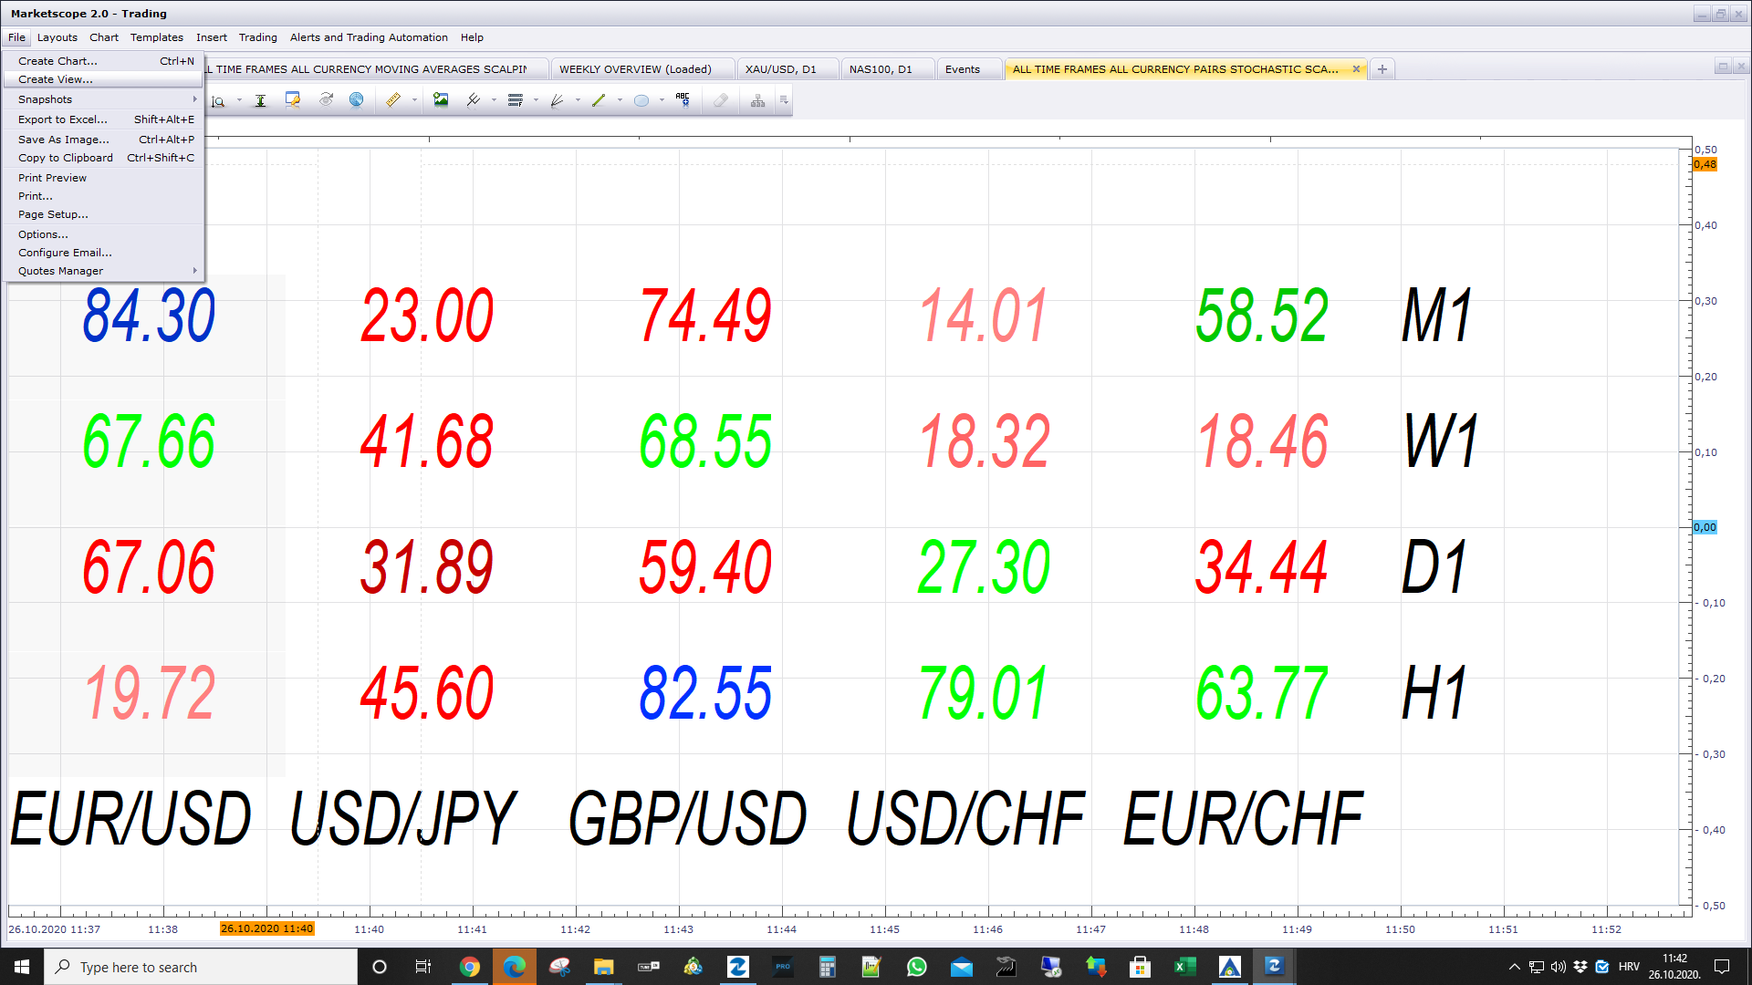The height and width of the screenshot is (985, 1752).
Task: Click the add picture icon
Action: (x=441, y=100)
